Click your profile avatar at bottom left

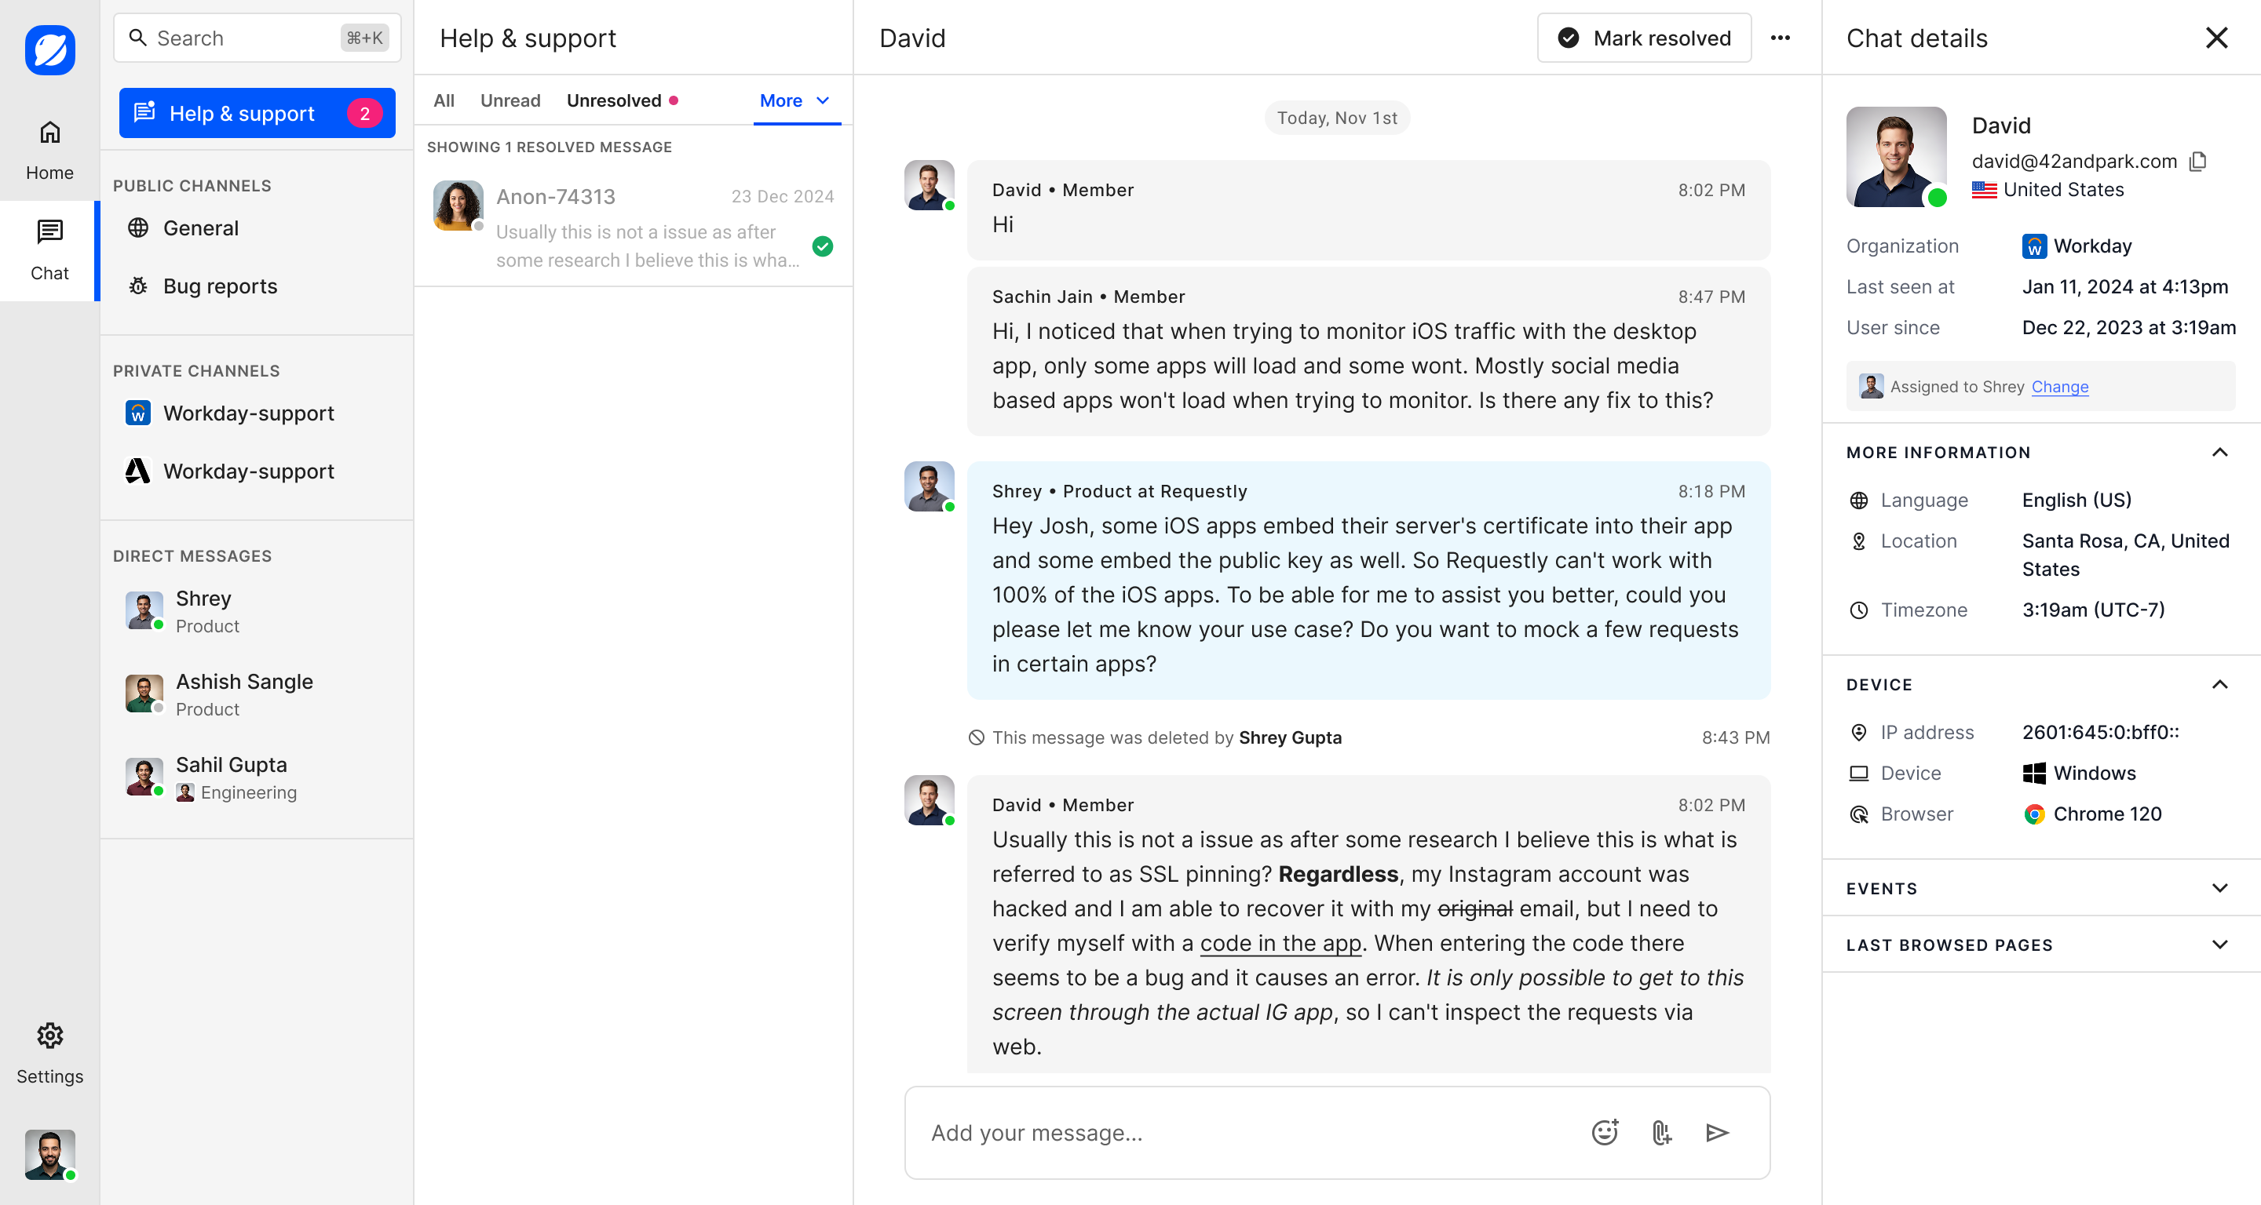pos(50,1155)
